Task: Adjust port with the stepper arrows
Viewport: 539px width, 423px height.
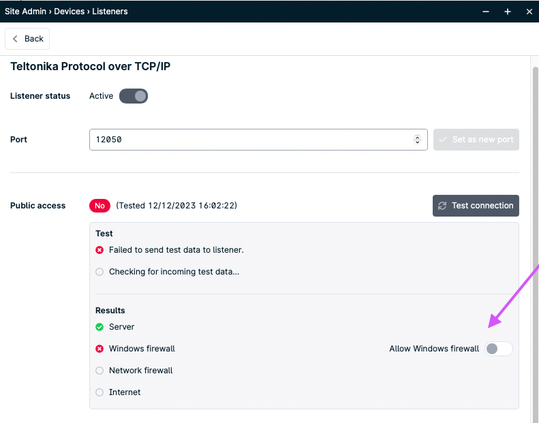Action: coord(417,140)
